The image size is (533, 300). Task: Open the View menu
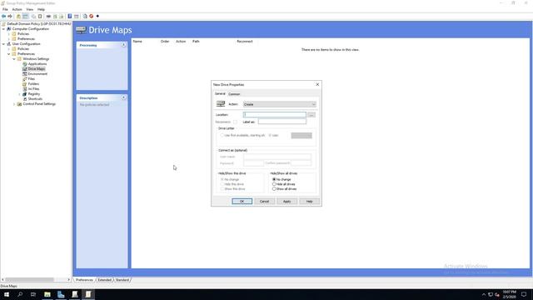[30, 9]
